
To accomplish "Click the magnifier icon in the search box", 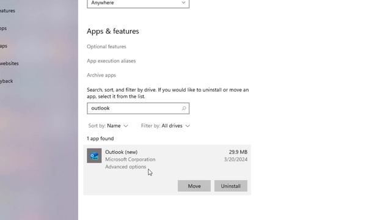I will point(184,108).
